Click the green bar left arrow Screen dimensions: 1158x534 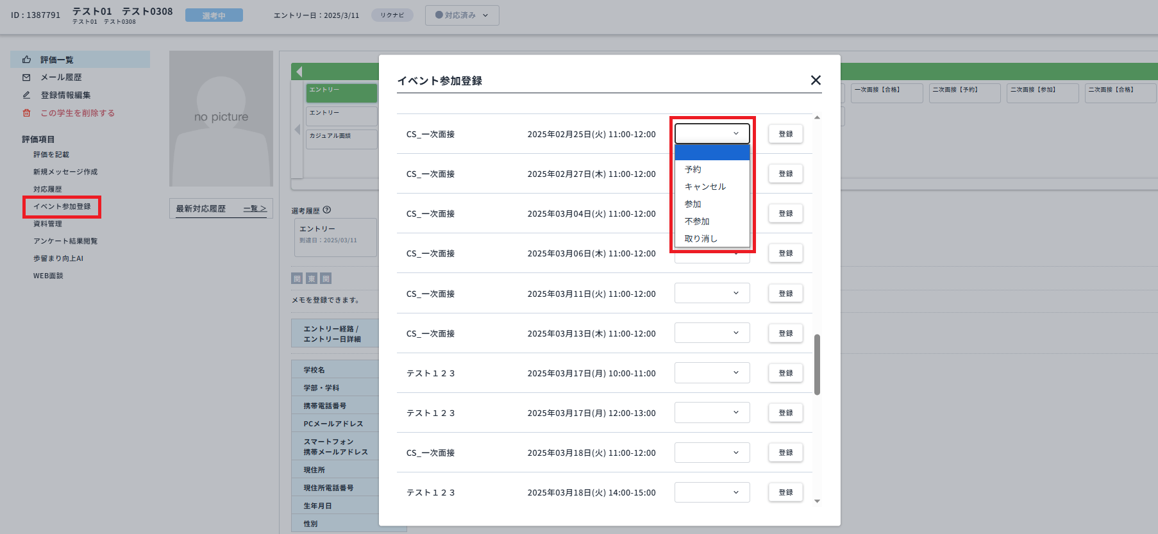(299, 72)
